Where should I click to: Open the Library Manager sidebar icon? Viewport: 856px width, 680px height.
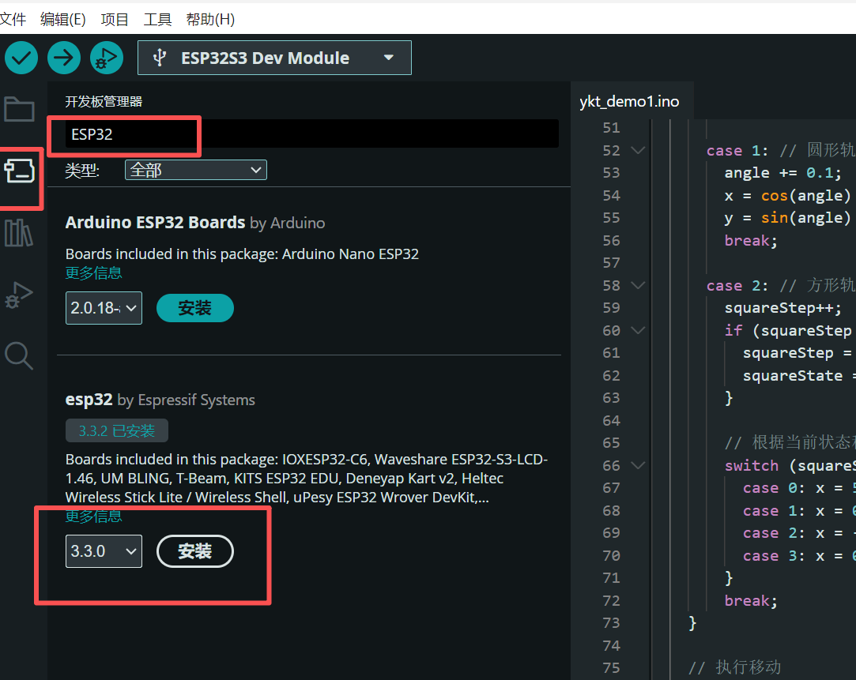click(18, 233)
